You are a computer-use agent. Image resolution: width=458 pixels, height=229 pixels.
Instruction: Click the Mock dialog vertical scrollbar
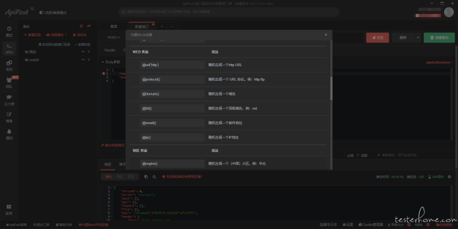click(331, 88)
